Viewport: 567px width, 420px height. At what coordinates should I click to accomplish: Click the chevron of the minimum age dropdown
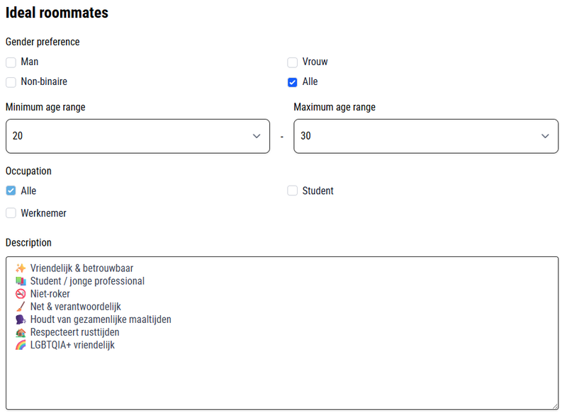(x=257, y=136)
